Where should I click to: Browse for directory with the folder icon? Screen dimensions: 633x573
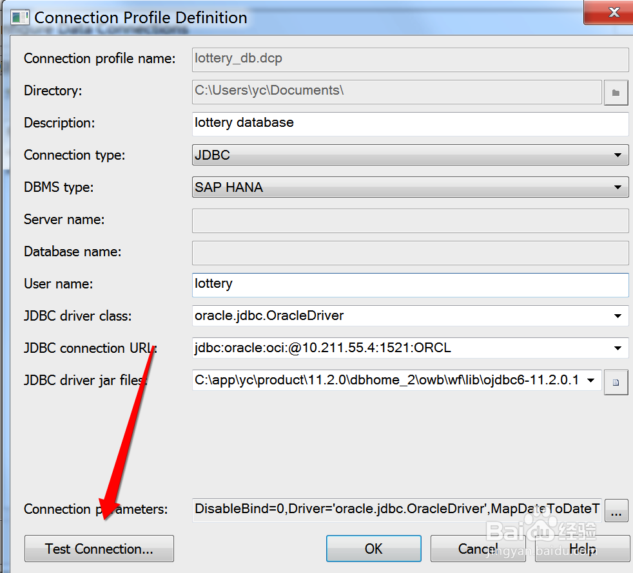pyautogui.click(x=616, y=93)
